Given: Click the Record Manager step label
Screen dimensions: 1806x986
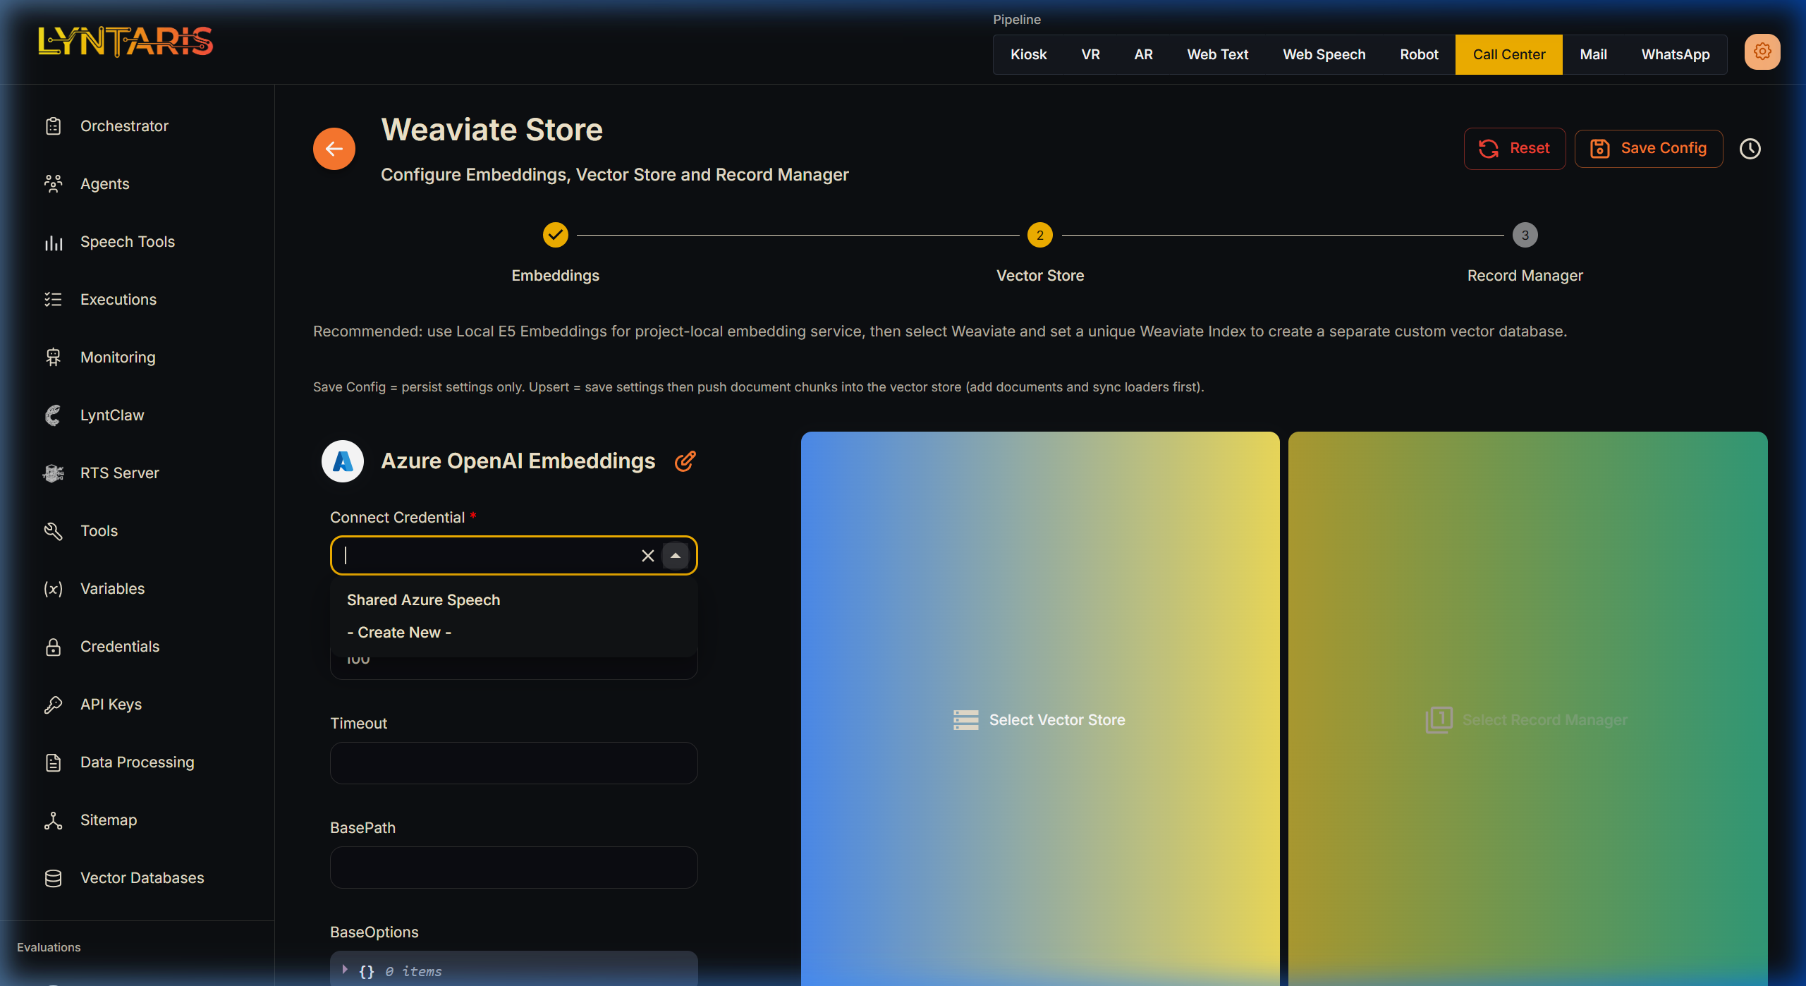Looking at the screenshot, I should point(1525,276).
